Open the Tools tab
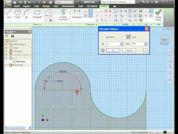178x134 pixels. click(x=36, y=6)
